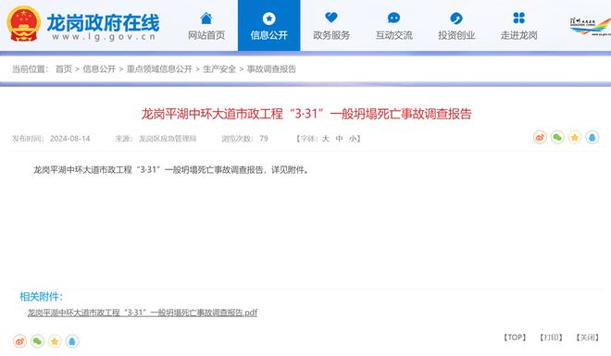Click the red article title heading
This screenshot has width=611, height=356.
[x=306, y=114]
